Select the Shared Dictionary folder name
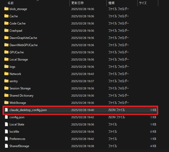 21,96
